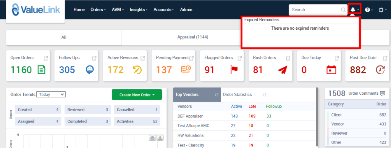Click the green Open Orders document icon
This screenshot has height=148, width=391.
pyautogui.click(x=41, y=70)
